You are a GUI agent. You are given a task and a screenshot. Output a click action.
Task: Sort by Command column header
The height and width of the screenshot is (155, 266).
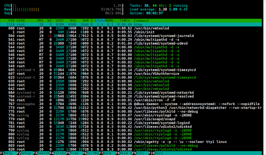141,21
